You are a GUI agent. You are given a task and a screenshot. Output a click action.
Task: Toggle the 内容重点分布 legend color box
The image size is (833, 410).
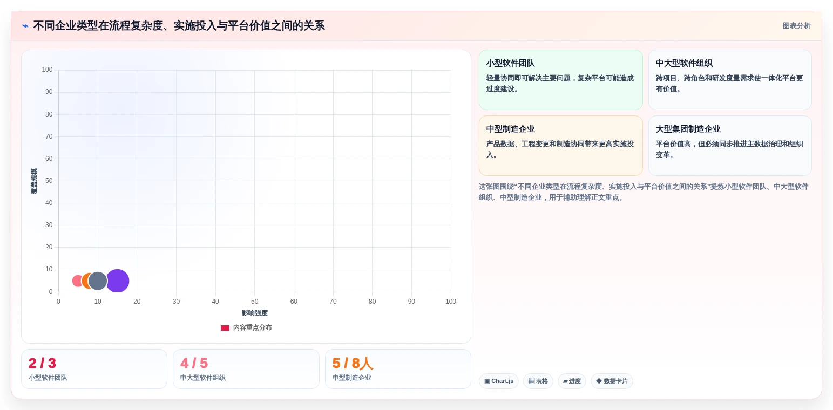[225, 328]
